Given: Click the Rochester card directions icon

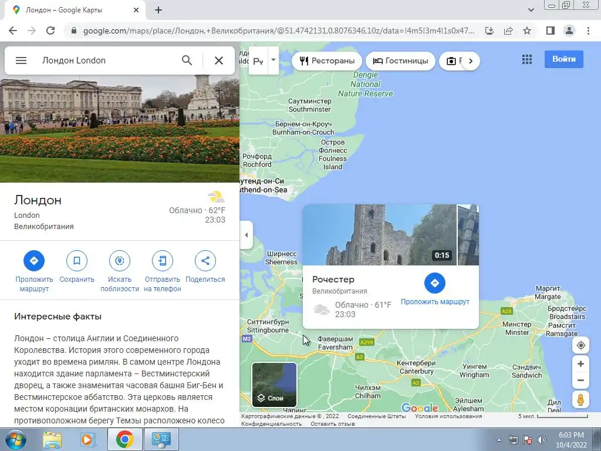Looking at the screenshot, I should 435,283.
